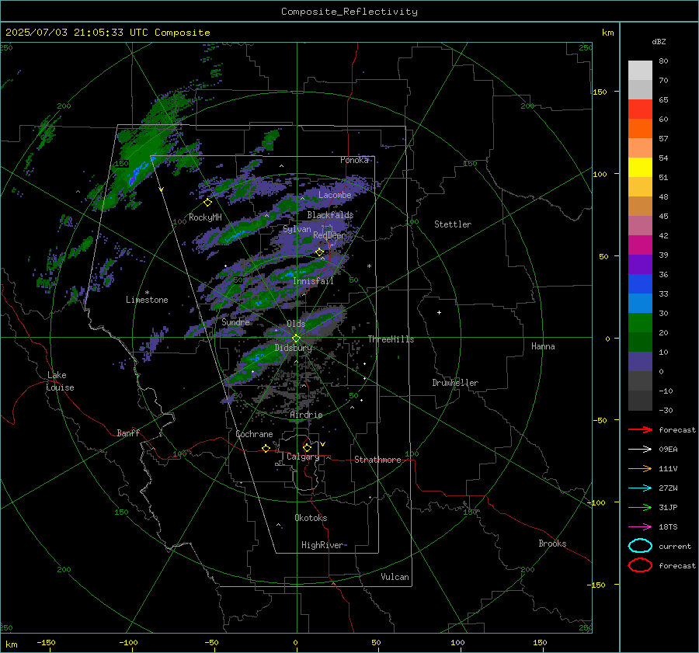Image resolution: width=699 pixels, height=653 pixels.
Task: Click the ThreeHills city label
Action: pyautogui.click(x=391, y=339)
